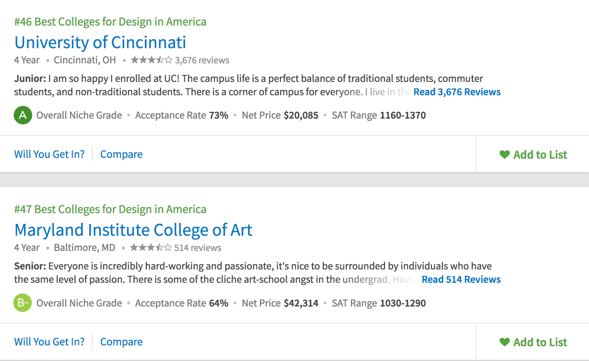Open Maryland Institute College of Art page
Screen dimensions: 589x361
click(x=133, y=230)
